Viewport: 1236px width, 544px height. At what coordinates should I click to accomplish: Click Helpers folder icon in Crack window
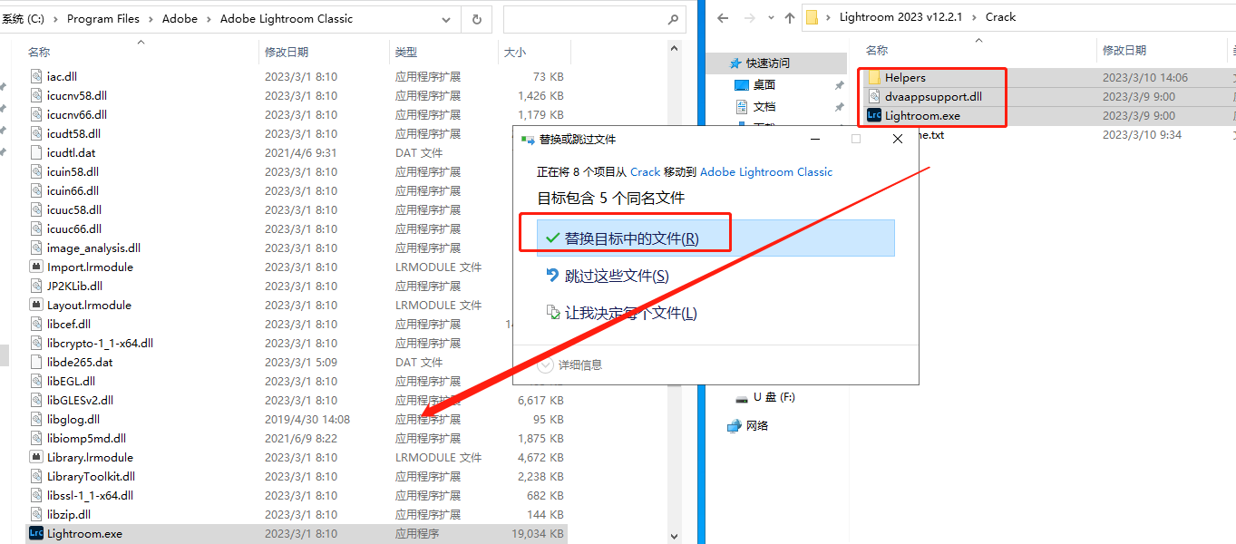coord(874,77)
